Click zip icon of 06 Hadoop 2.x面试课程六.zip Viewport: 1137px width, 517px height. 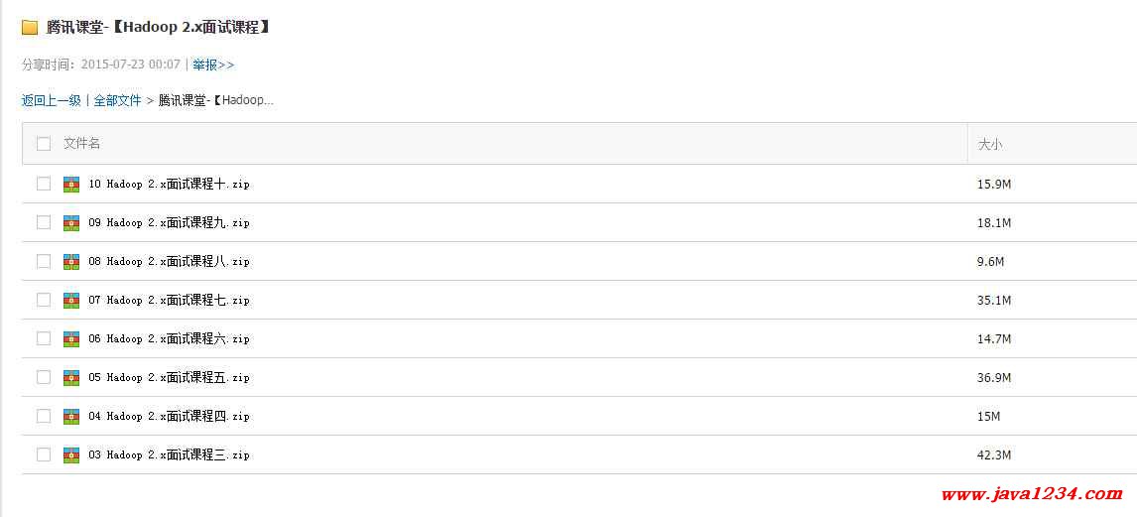point(71,338)
